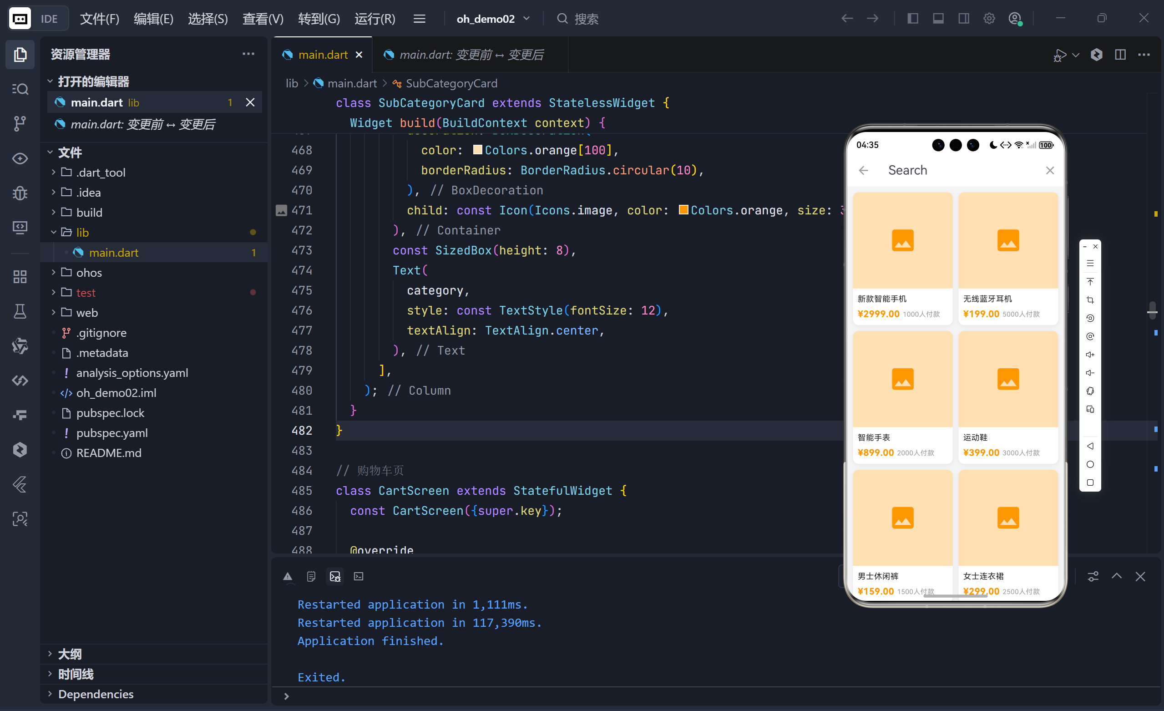
Task: Collapse the lib folder
Action: [x=82, y=233]
